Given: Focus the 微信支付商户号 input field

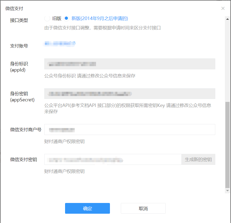Looking at the screenshot, I should 130,129.
